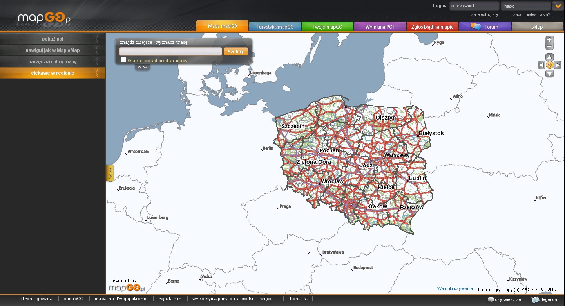Zoom out the map with minus button
This screenshot has height=306, width=565.
(x=549, y=47)
